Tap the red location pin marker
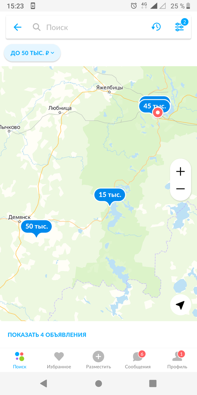197x395 pixels. pyautogui.click(x=158, y=113)
